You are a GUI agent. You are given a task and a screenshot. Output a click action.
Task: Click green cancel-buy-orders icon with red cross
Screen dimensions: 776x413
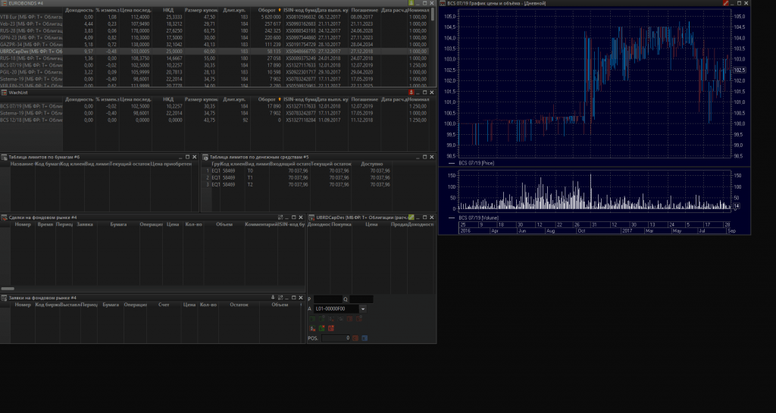(x=321, y=328)
